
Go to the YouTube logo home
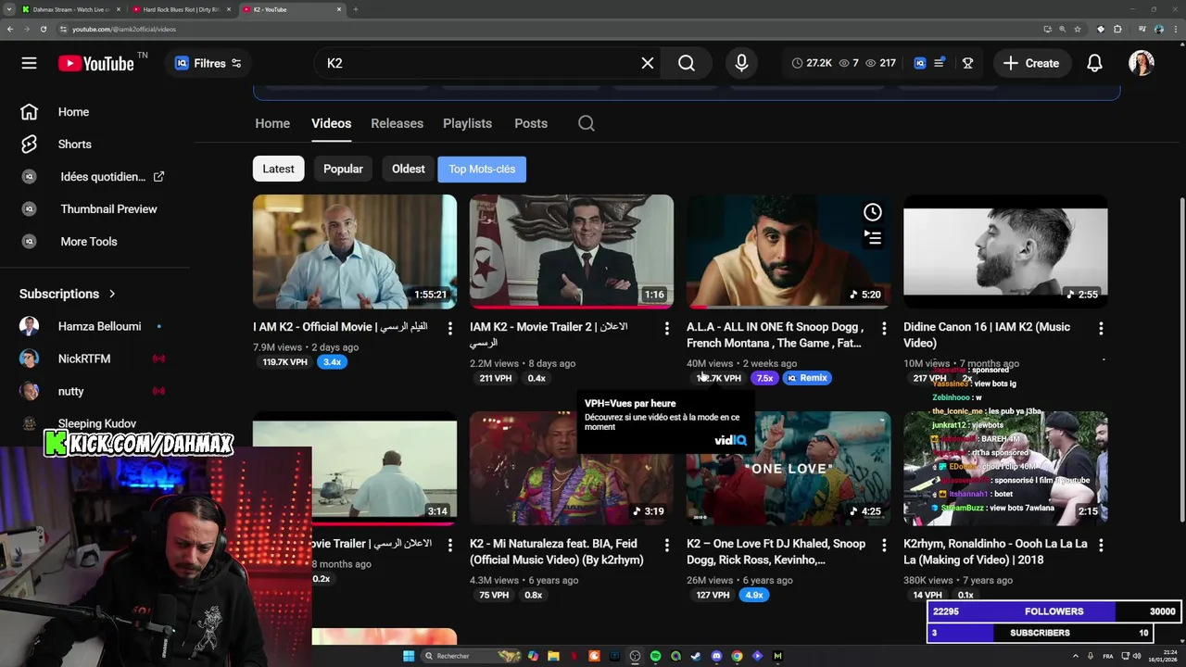(x=96, y=63)
